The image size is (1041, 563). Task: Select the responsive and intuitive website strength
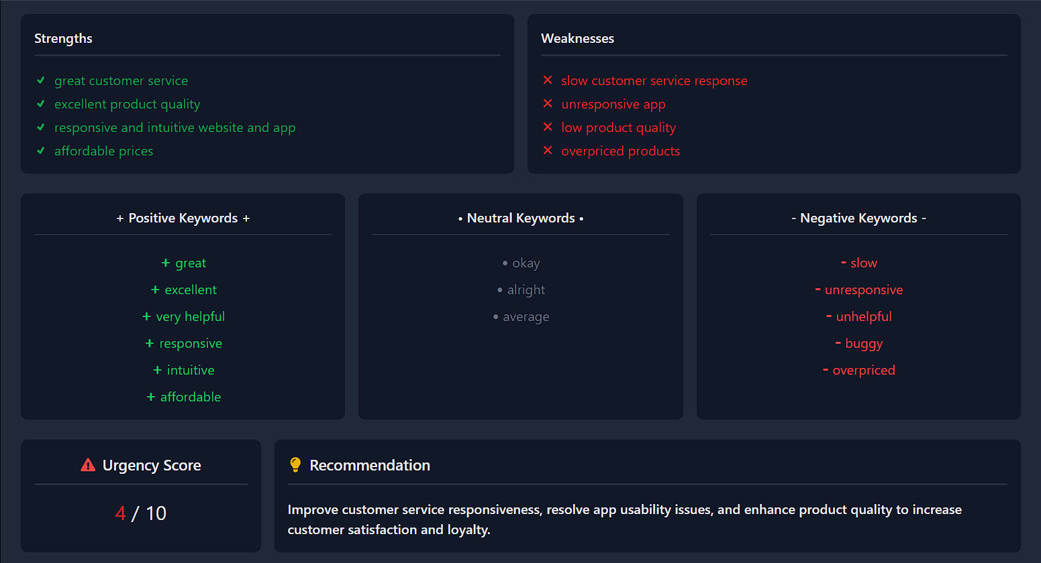175,127
